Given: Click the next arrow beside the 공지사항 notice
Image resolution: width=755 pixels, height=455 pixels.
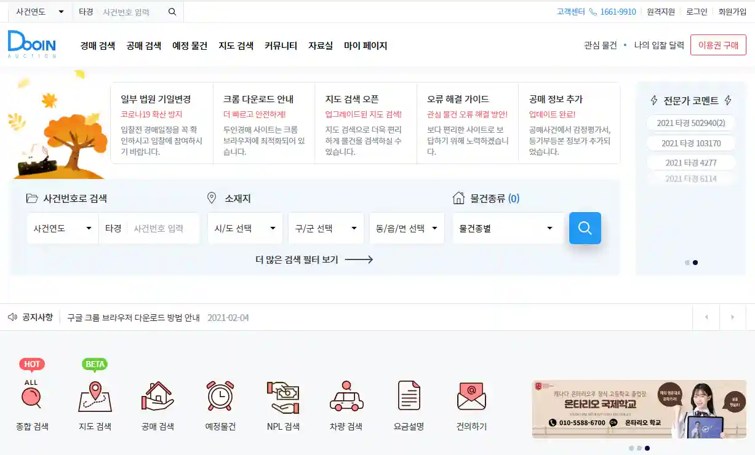Looking at the screenshot, I should click(732, 317).
